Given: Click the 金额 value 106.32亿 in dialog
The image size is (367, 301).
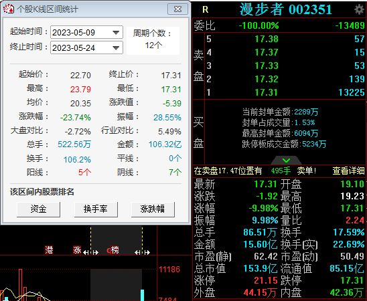Looking at the screenshot, I should (x=165, y=144).
